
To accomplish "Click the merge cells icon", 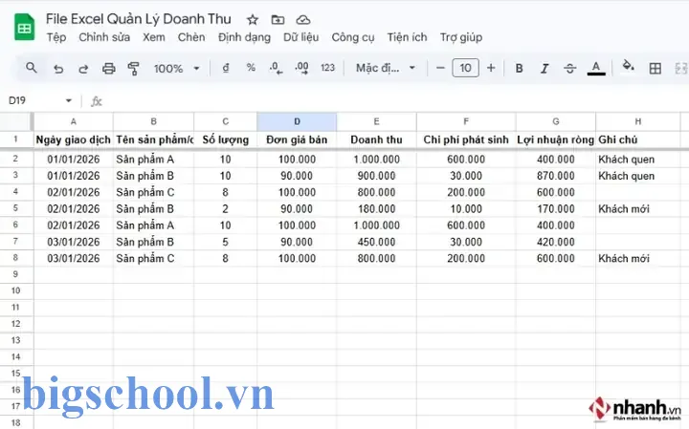I will pyautogui.click(x=680, y=69).
